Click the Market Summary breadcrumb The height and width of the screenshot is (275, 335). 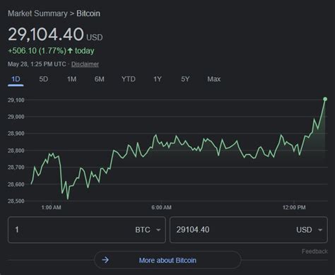coord(37,13)
